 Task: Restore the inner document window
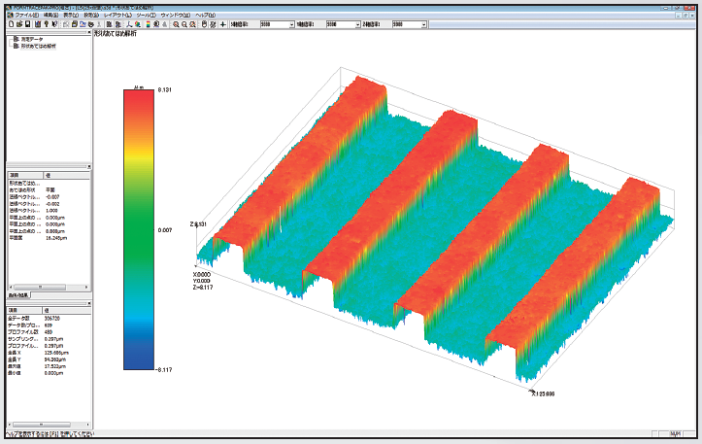tap(685, 16)
